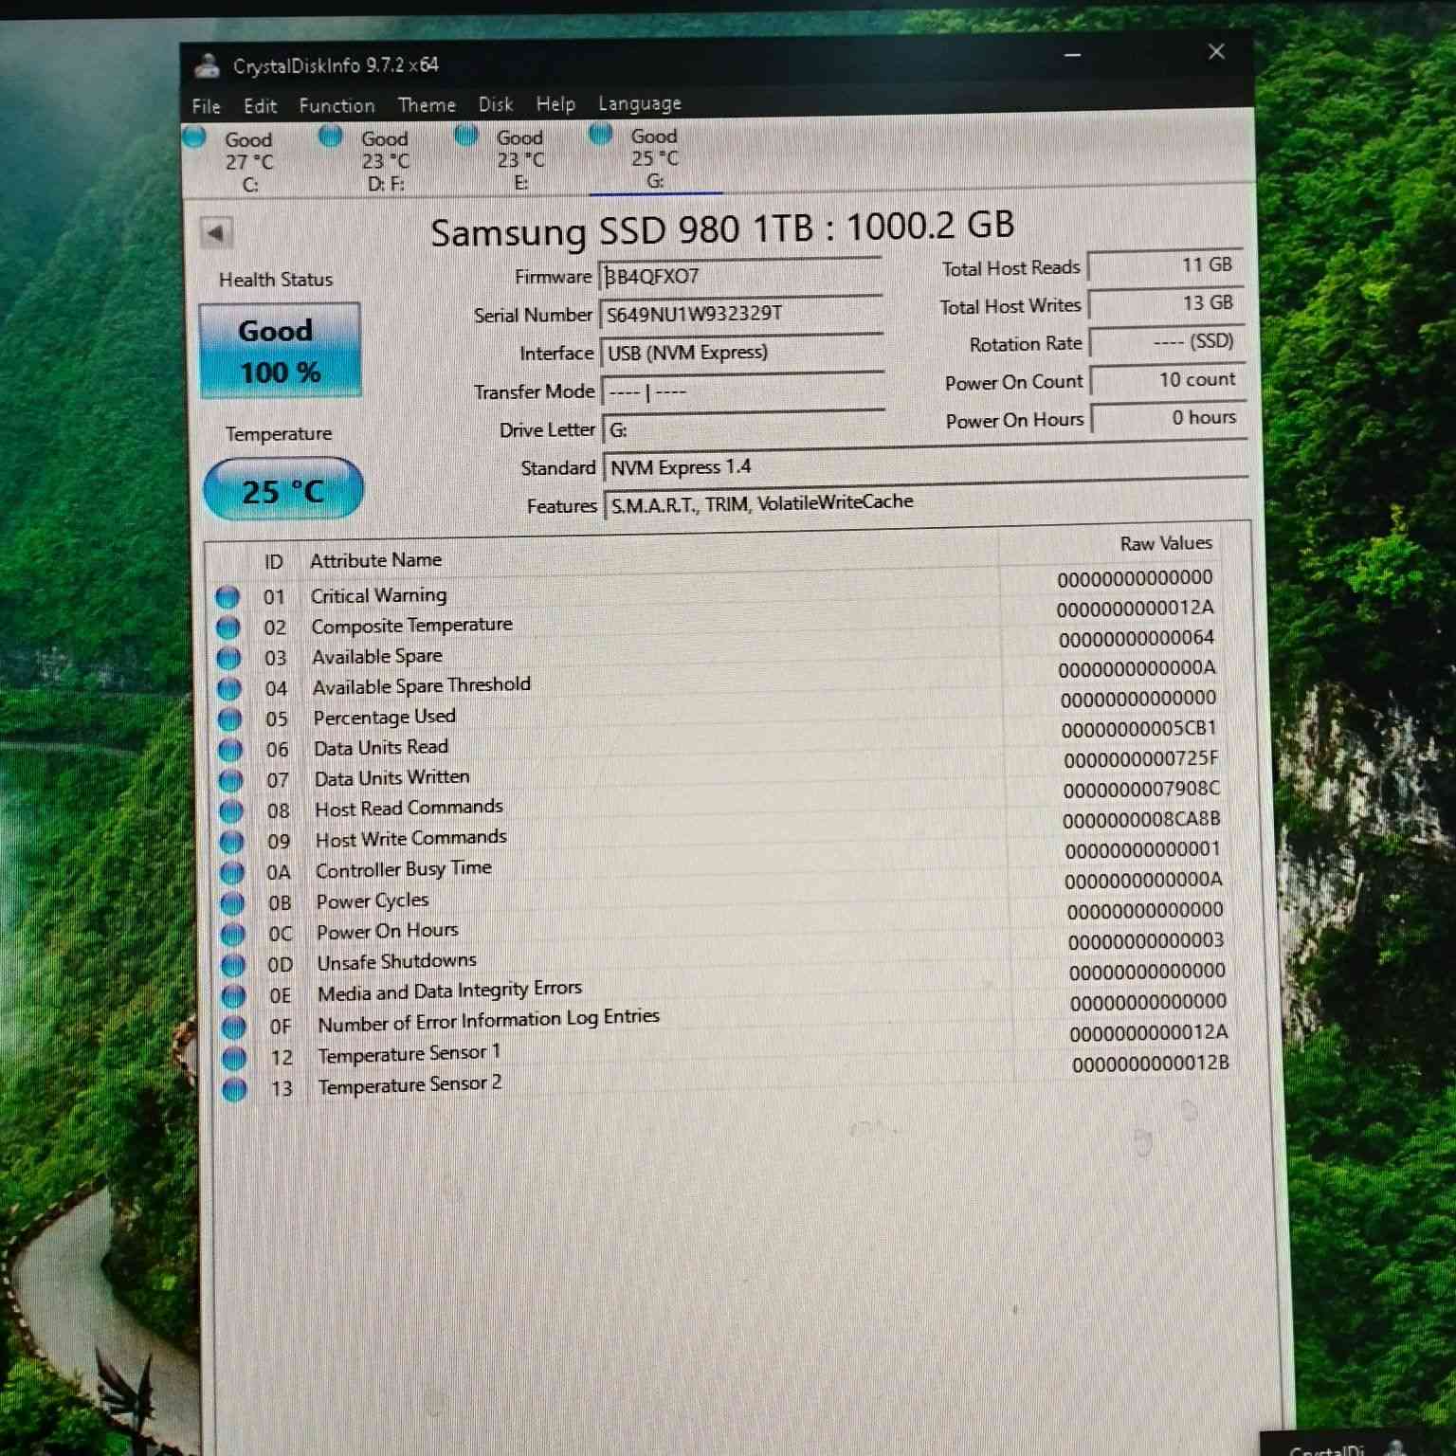
Task: Click status dot beside Data Units Read
Action: coord(228,749)
